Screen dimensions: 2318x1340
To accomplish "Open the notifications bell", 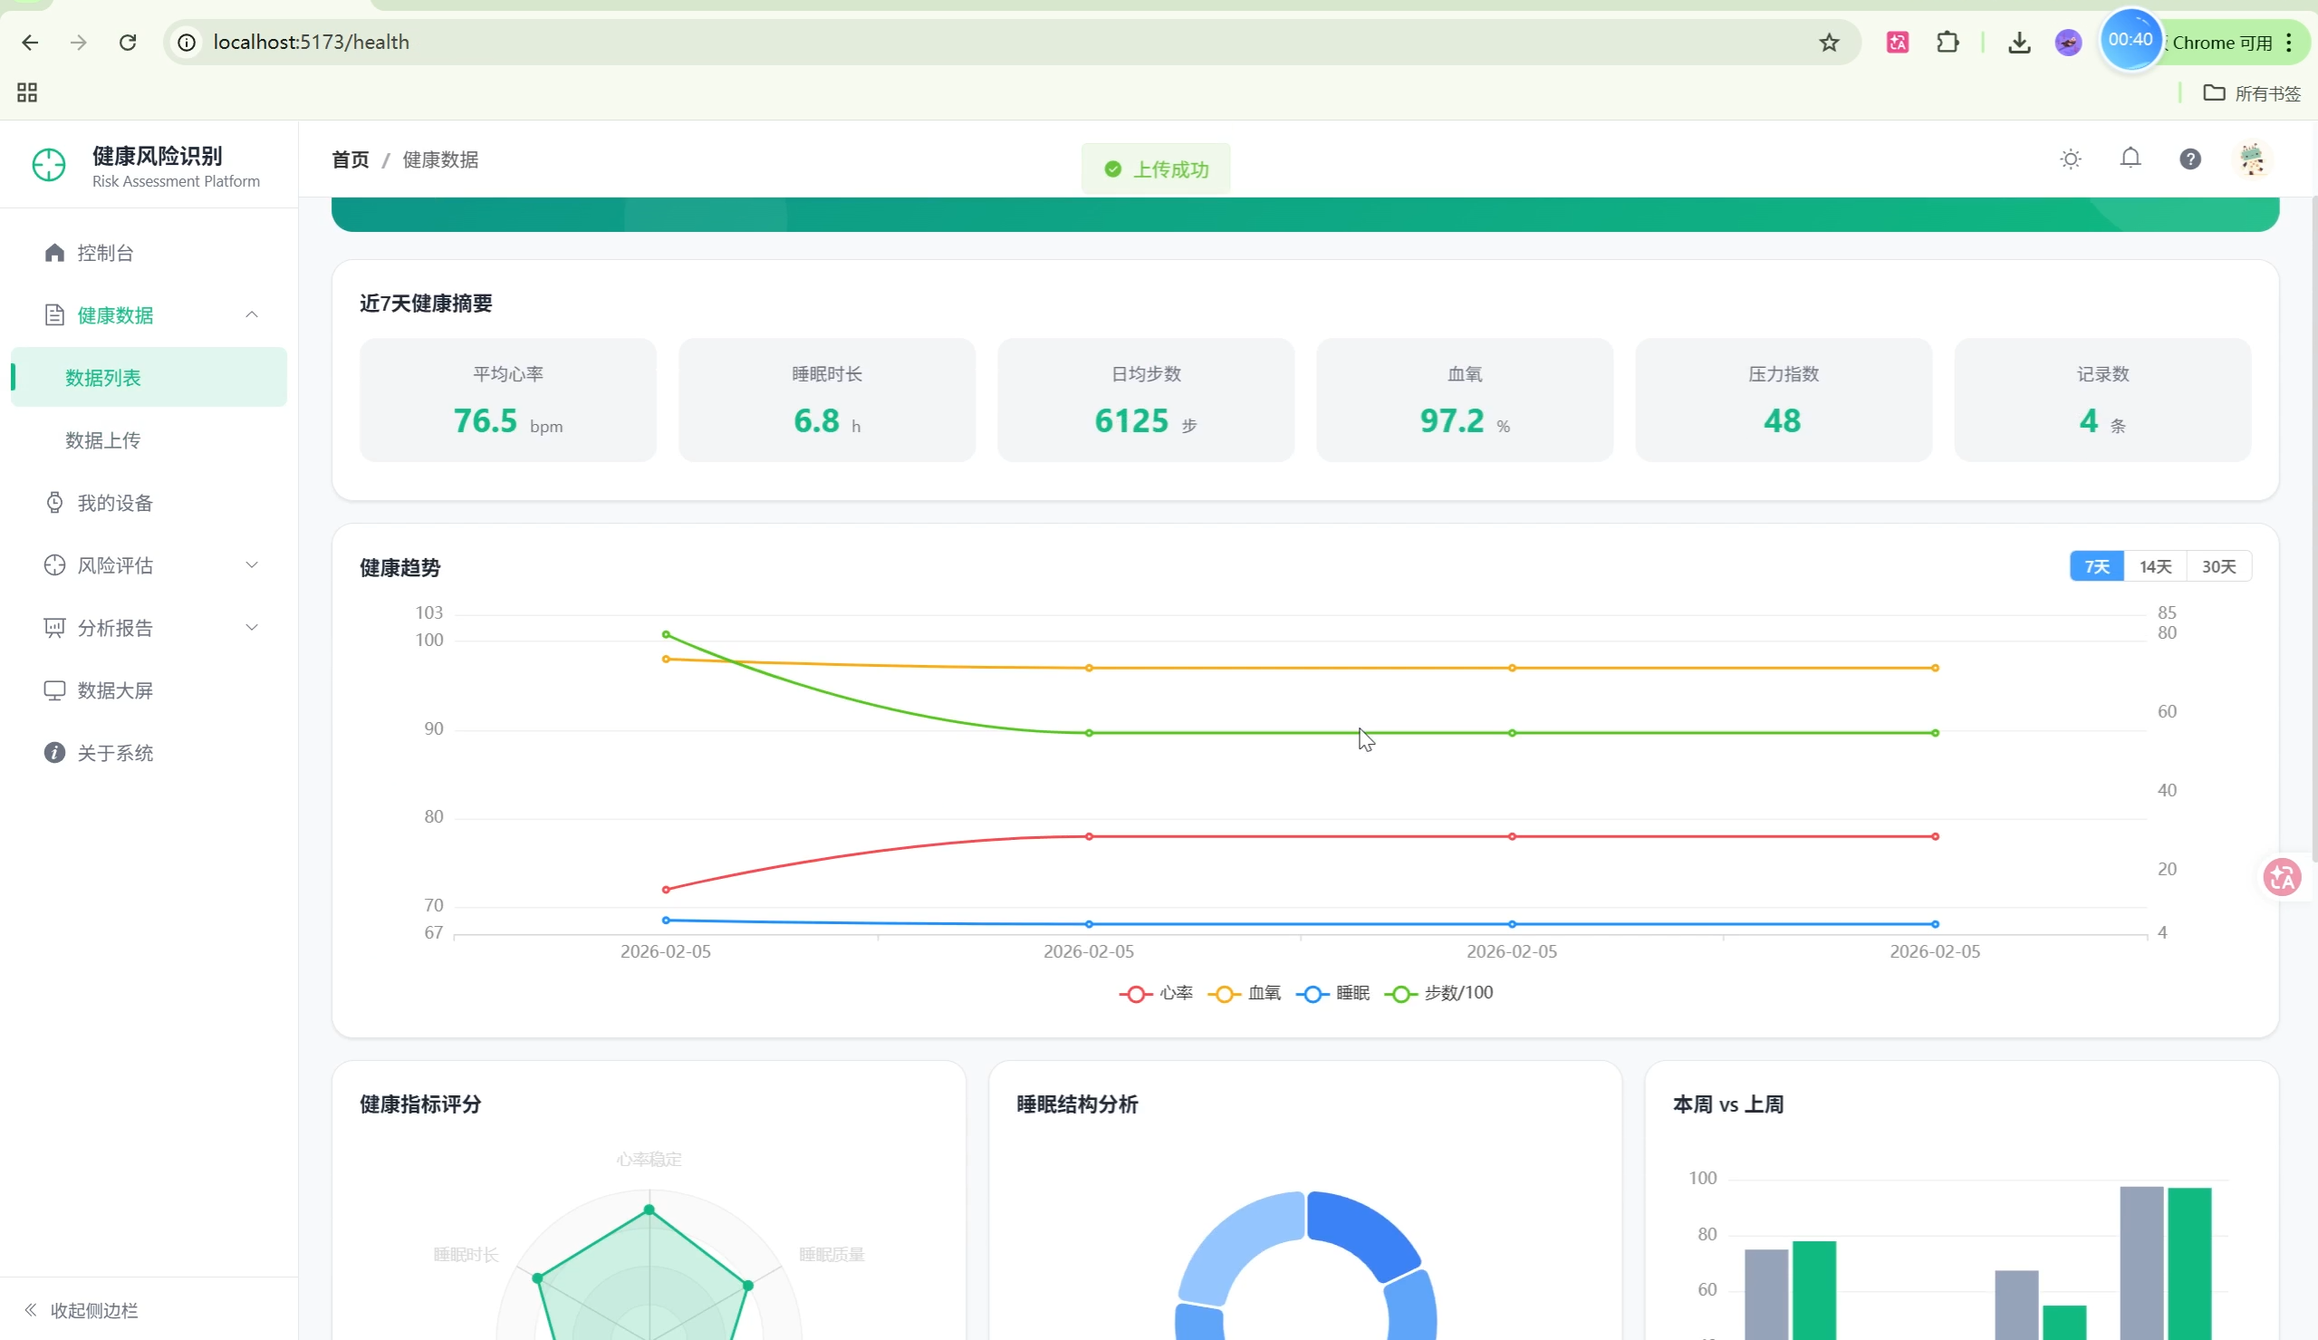I will 2130,159.
